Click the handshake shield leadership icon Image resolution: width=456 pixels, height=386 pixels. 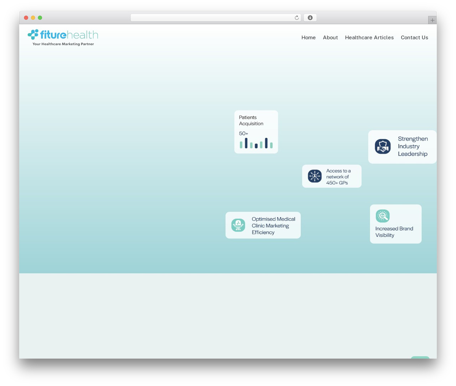[x=383, y=146]
